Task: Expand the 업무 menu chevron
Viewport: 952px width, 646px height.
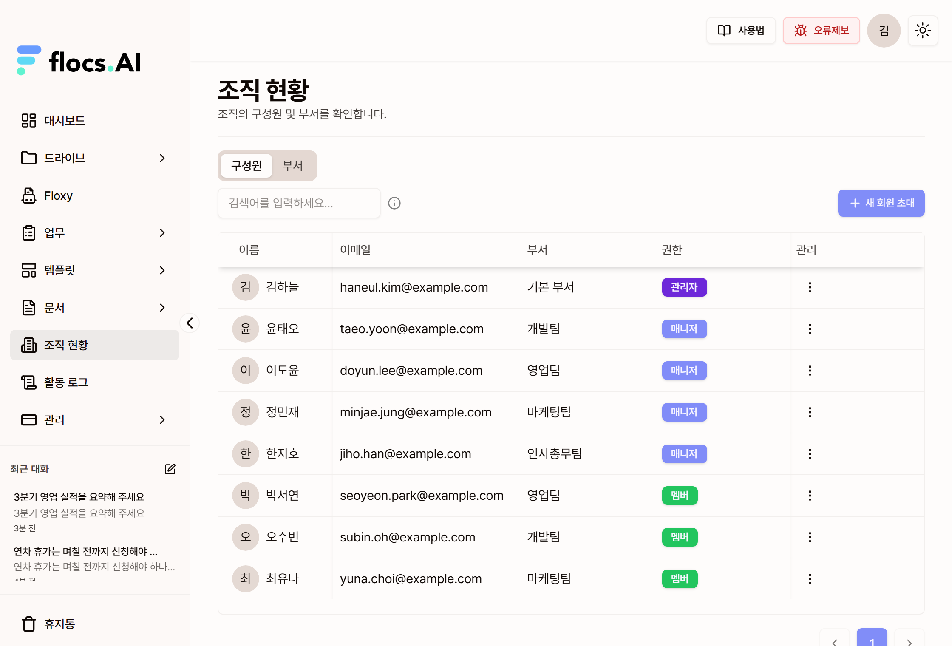Action: click(162, 233)
